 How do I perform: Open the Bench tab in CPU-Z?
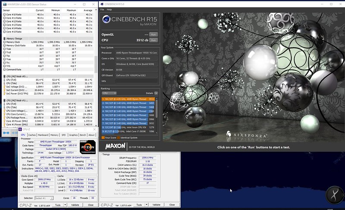pos(82,135)
